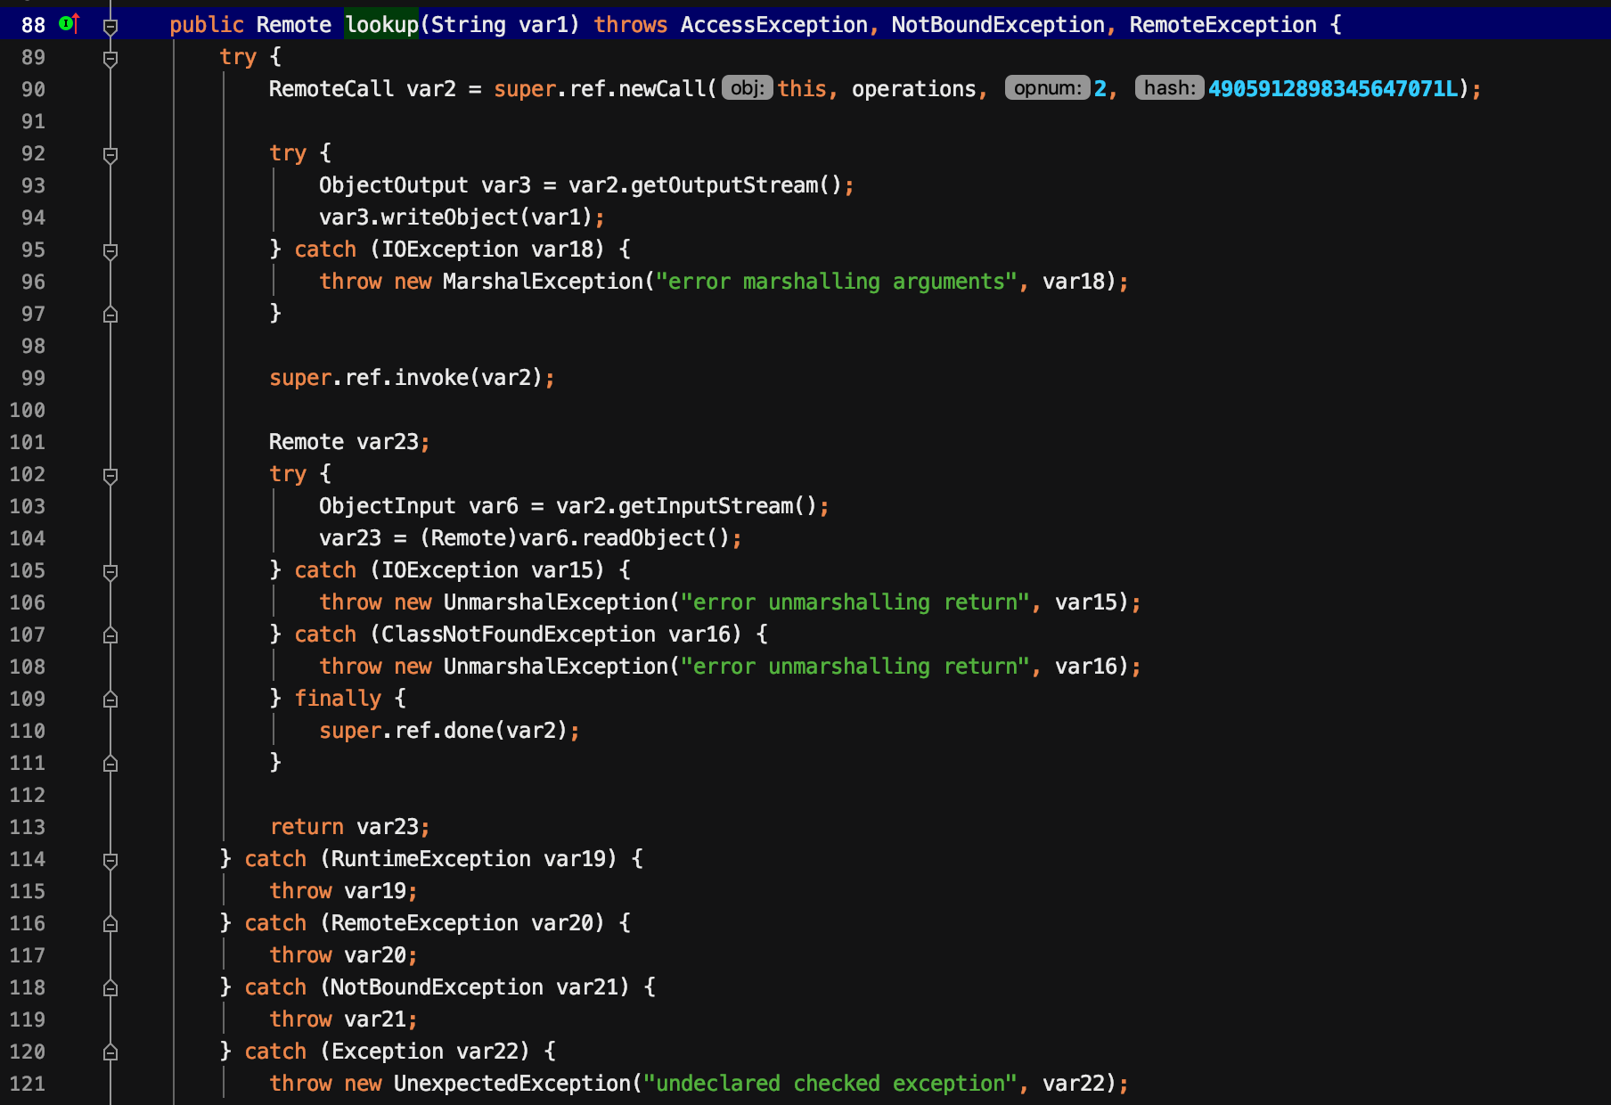This screenshot has height=1105, width=1611.
Task: Click the fold end marker on line 97
Action: (x=110, y=314)
